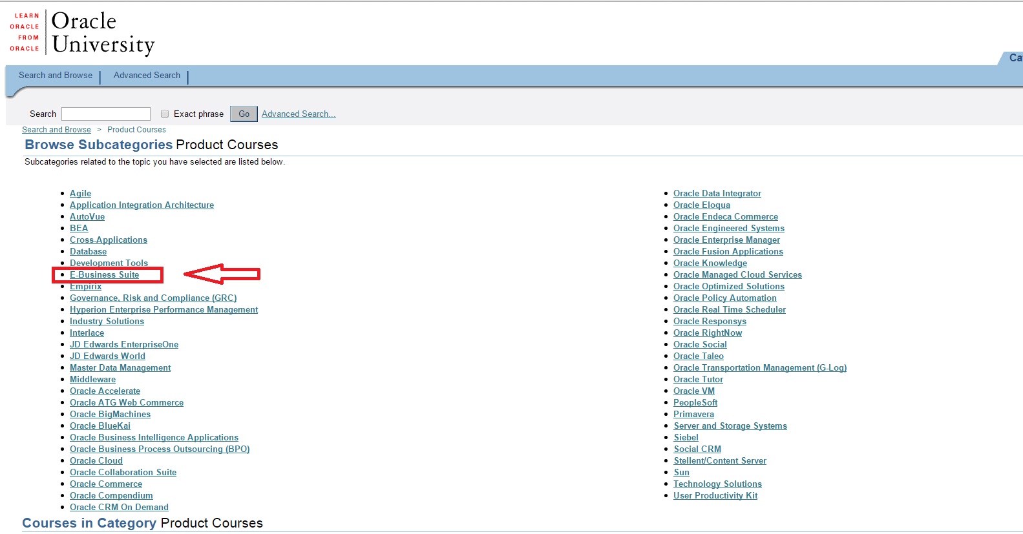Open Oracle Fusion Applications link
The image size is (1023, 534).
click(728, 252)
